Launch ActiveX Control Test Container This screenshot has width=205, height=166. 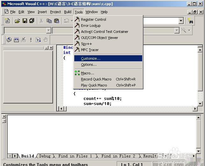108,32
